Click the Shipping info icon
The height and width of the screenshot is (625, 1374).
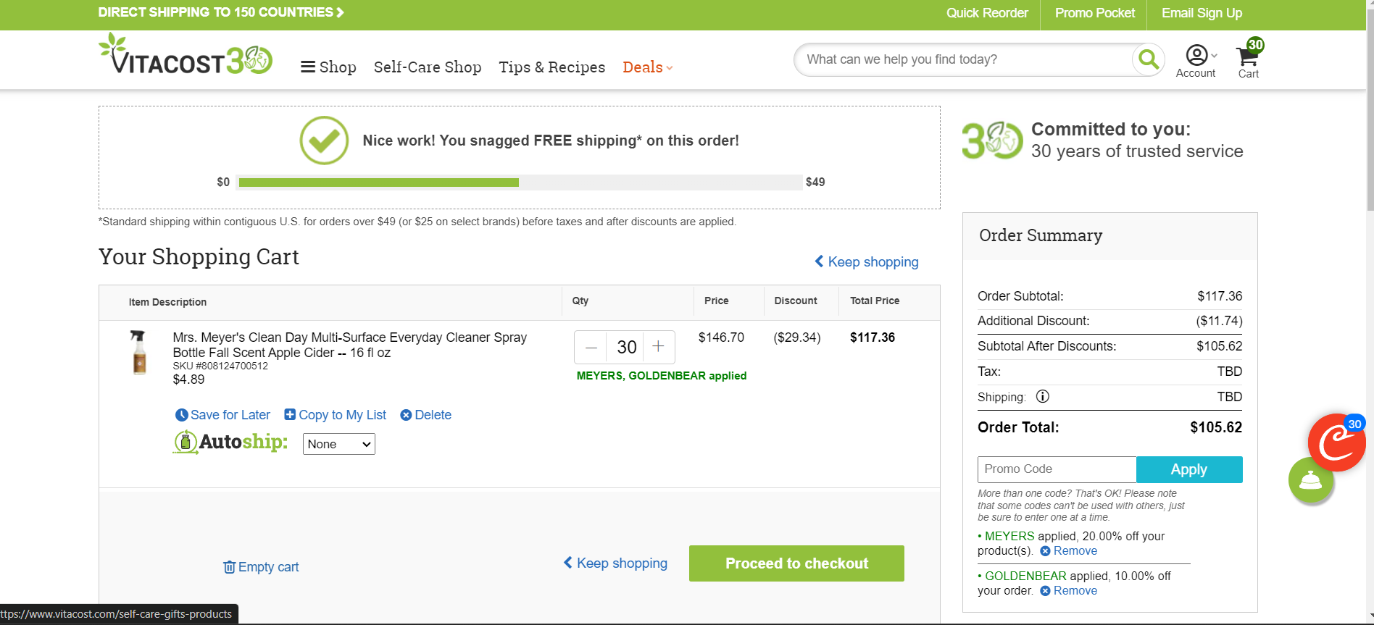coord(1043,396)
